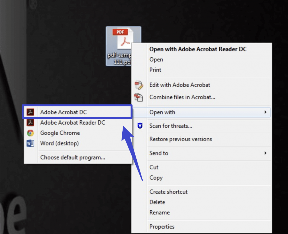Click Create shortcut

click(x=168, y=192)
